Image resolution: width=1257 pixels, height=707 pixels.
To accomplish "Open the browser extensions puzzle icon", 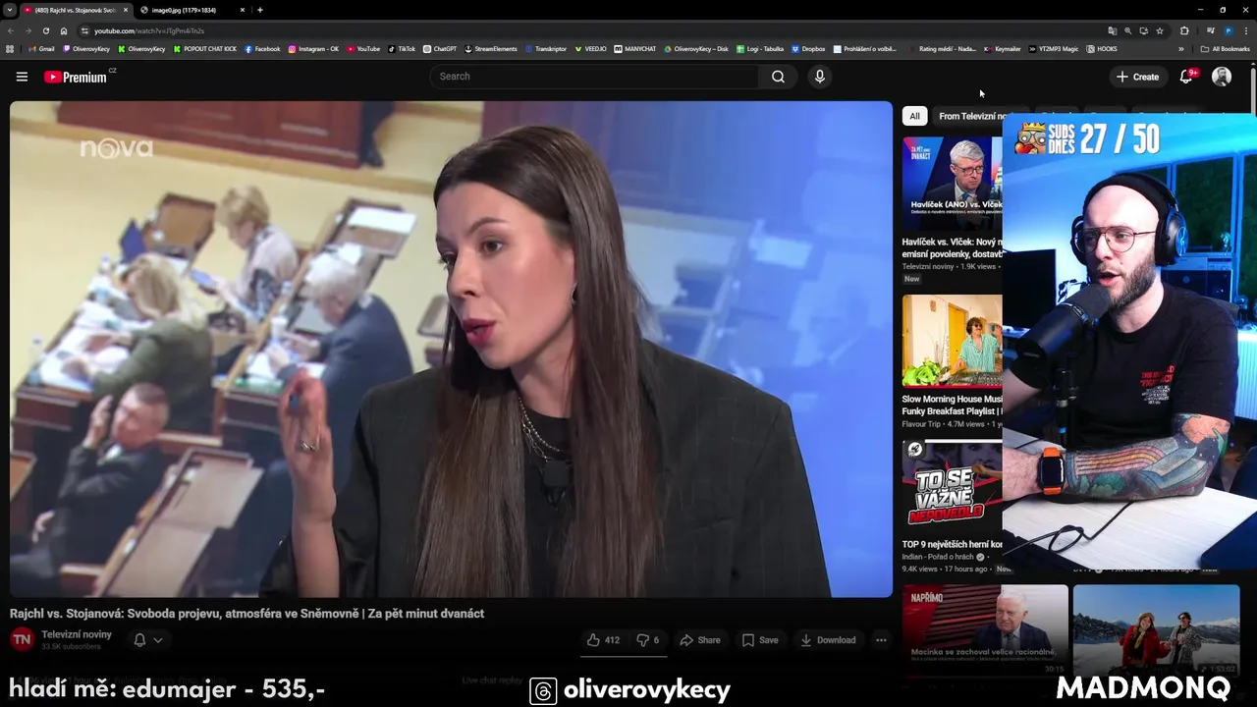I will click(1184, 30).
